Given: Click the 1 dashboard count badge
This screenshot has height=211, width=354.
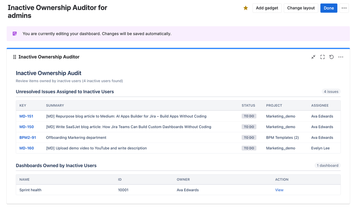Looking at the screenshot, I should (x=327, y=165).
